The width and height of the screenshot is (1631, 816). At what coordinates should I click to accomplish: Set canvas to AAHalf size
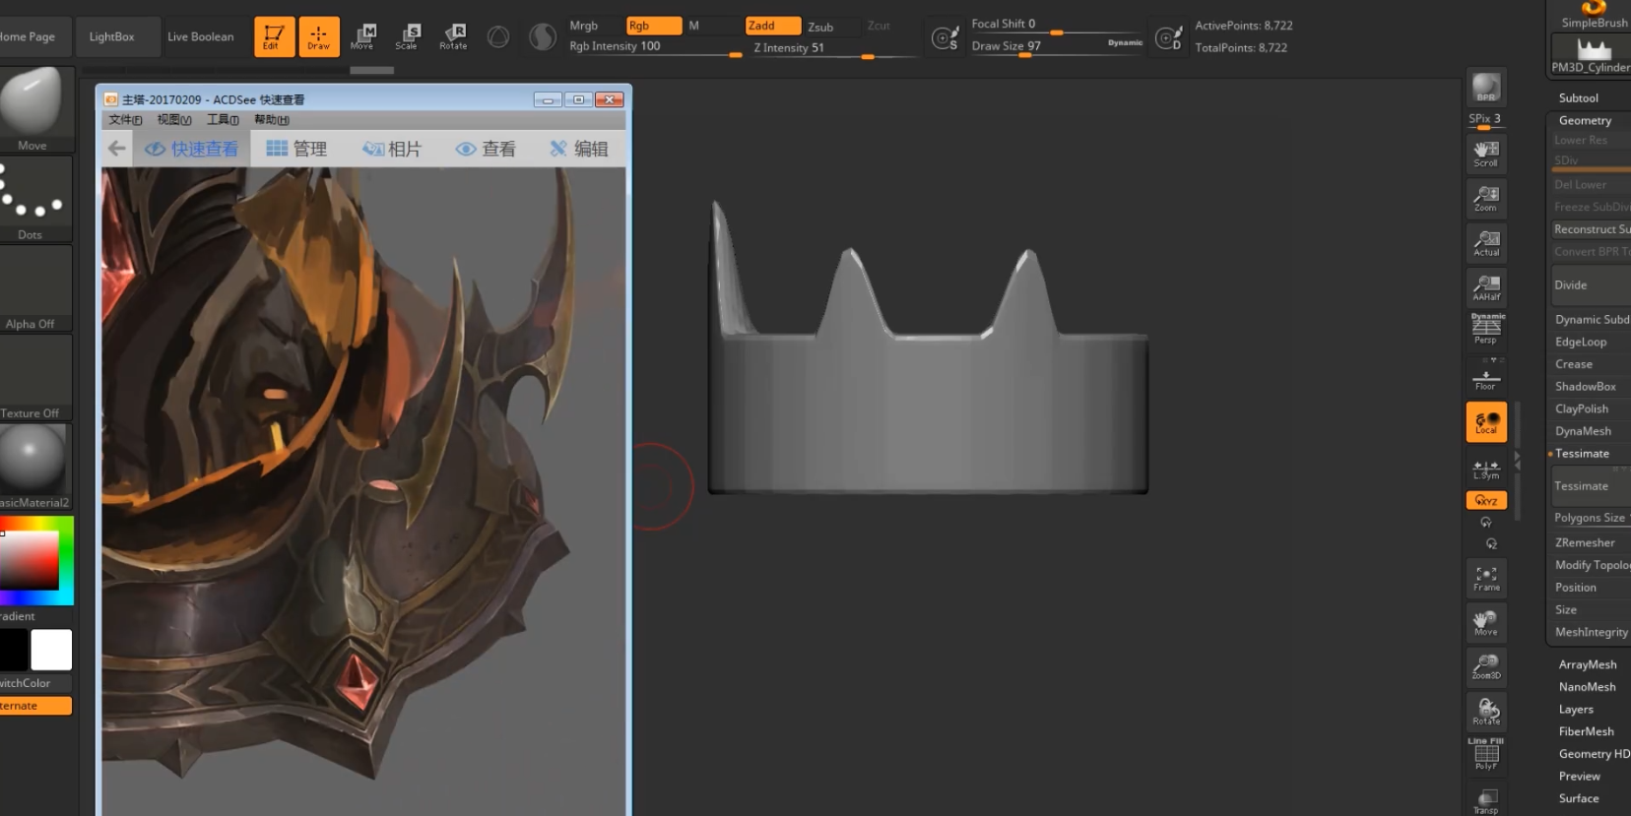tap(1486, 286)
